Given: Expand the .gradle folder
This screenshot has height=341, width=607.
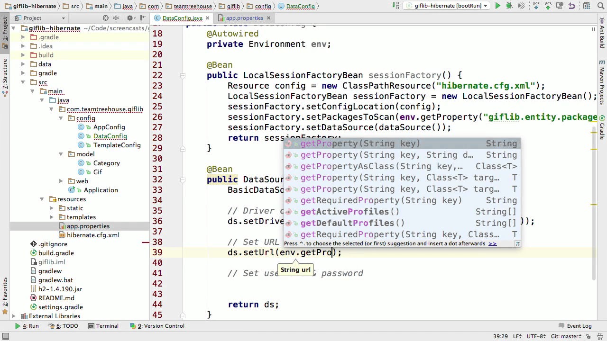Looking at the screenshot, I should [23, 37].
